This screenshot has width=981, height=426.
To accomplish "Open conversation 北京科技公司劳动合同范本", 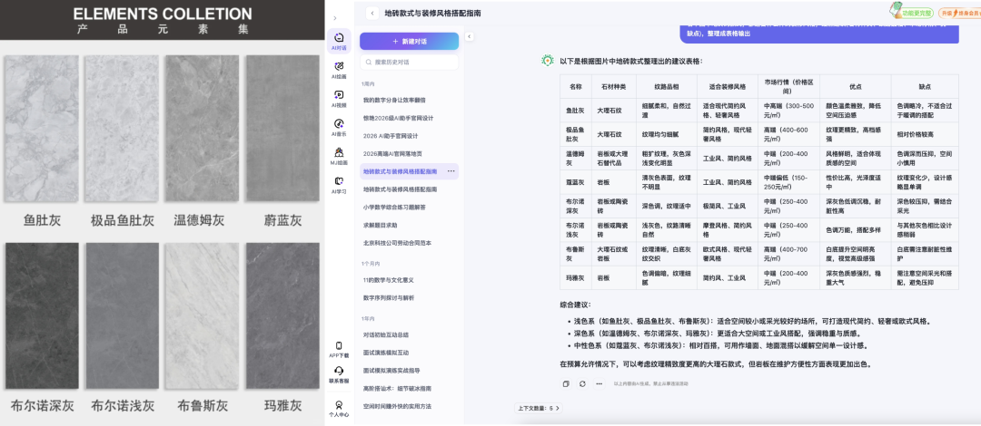I will point(397,242).
